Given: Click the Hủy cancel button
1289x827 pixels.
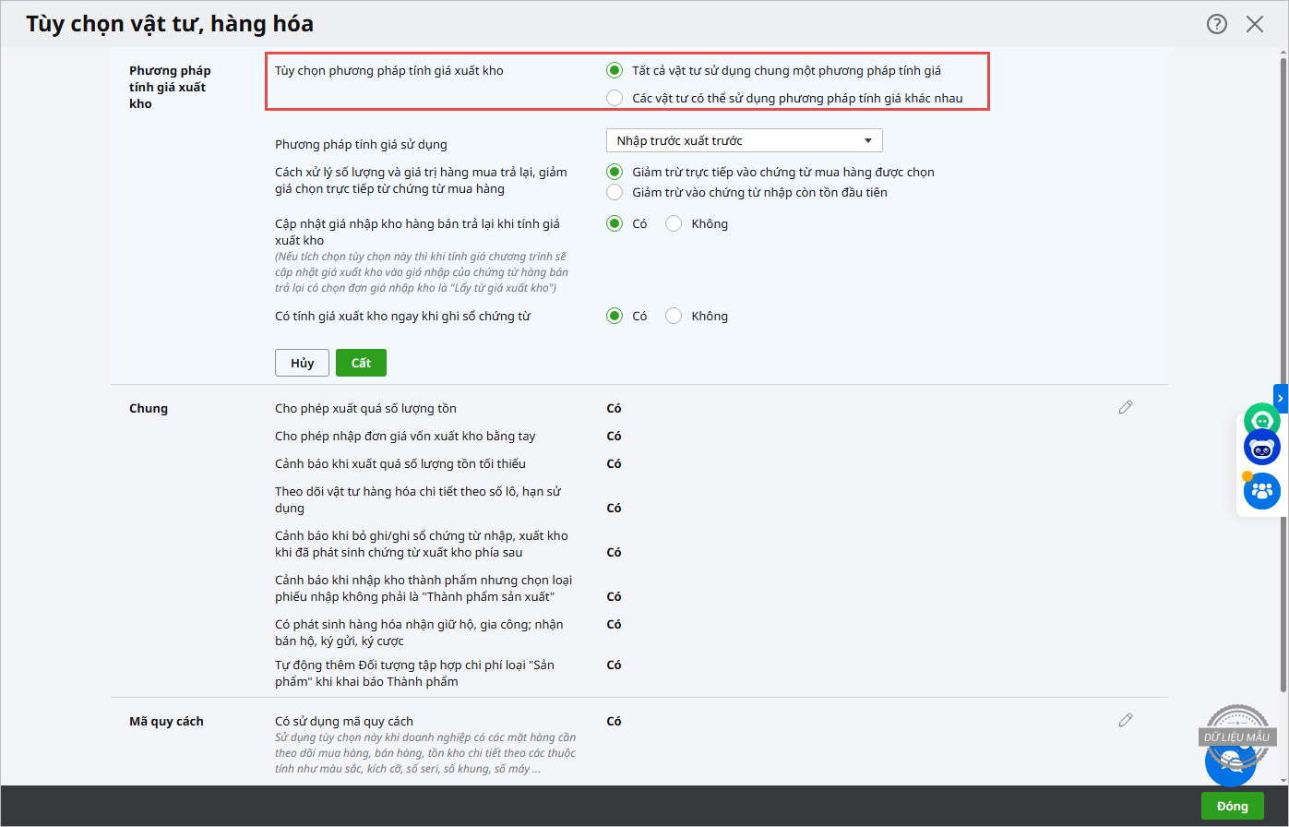Looking at the screenshot, I should 302,363.
